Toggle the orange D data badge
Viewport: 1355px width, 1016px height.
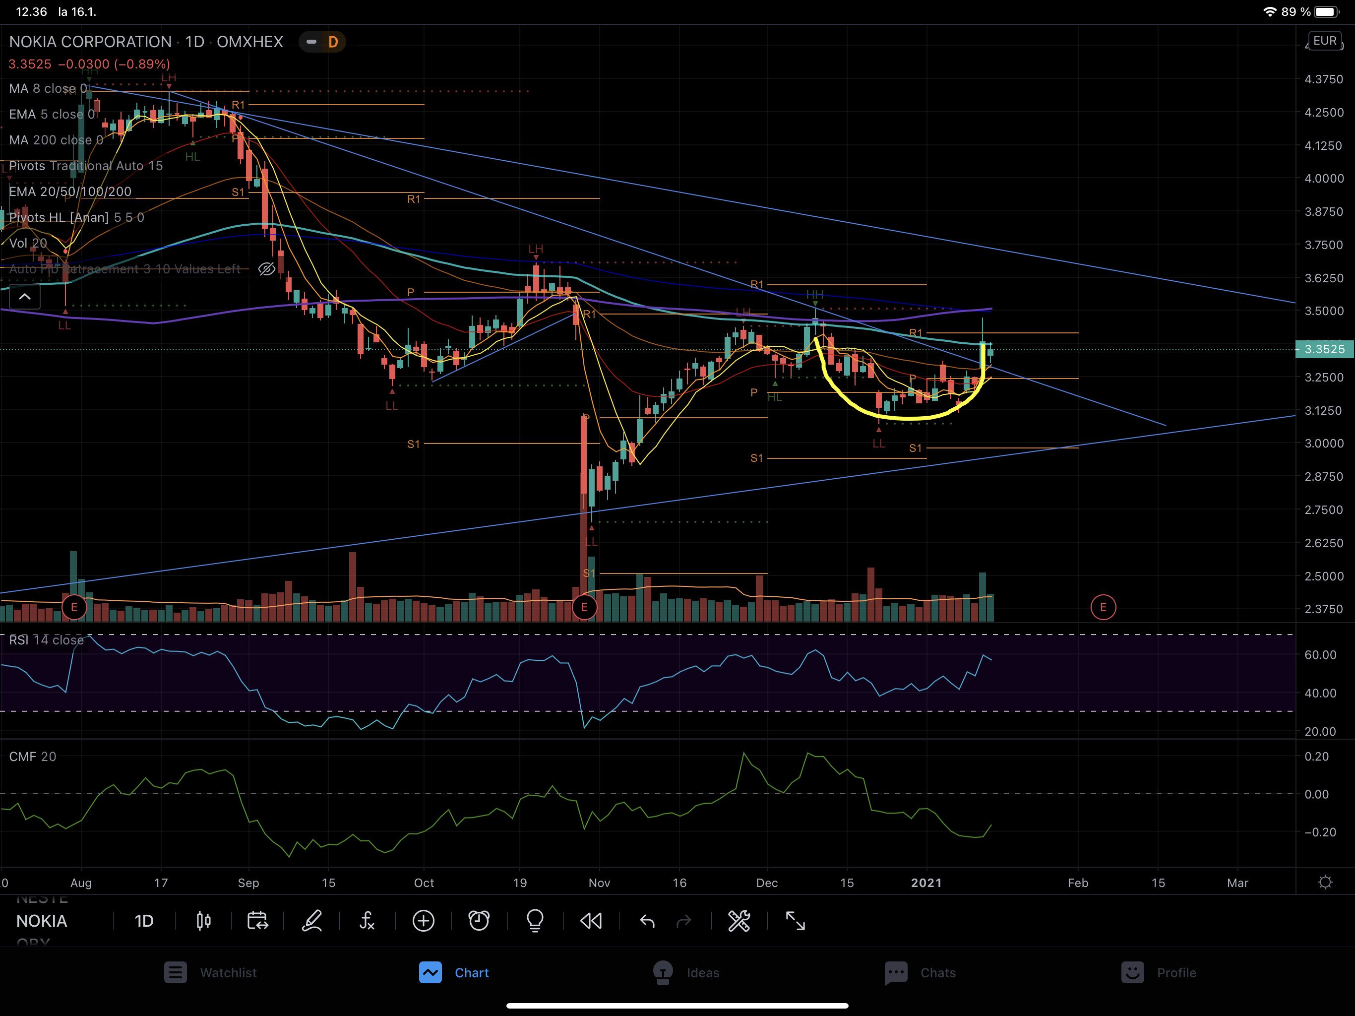[x=333, y=42]
